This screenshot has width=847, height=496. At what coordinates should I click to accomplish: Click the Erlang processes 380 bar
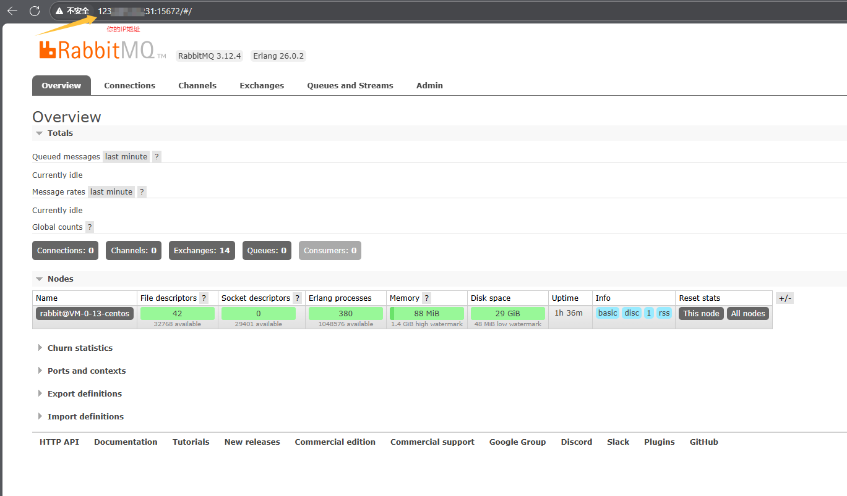coord(346,313)
